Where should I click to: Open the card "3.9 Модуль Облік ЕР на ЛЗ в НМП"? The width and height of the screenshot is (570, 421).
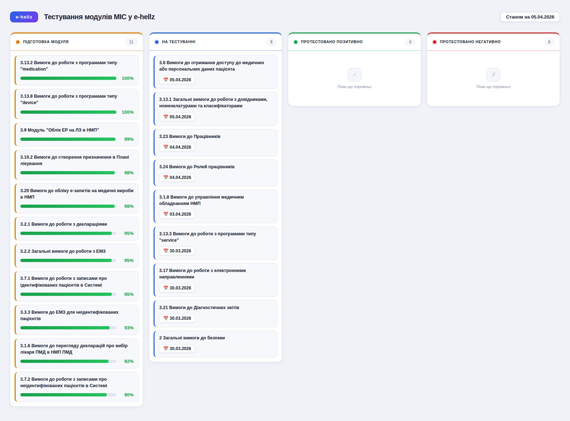coord(76,135)
